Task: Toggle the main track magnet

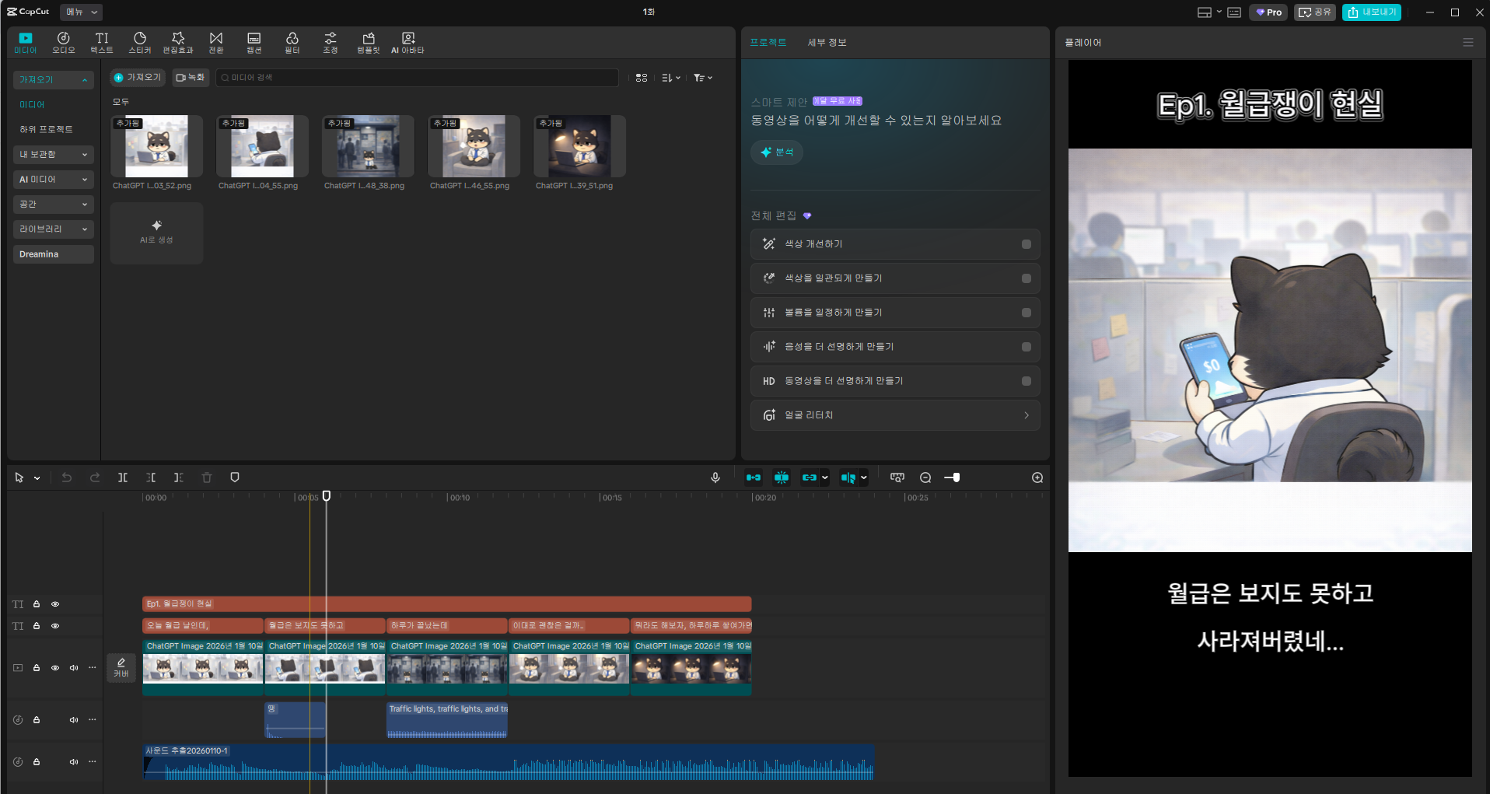Action: coord(754,477)
